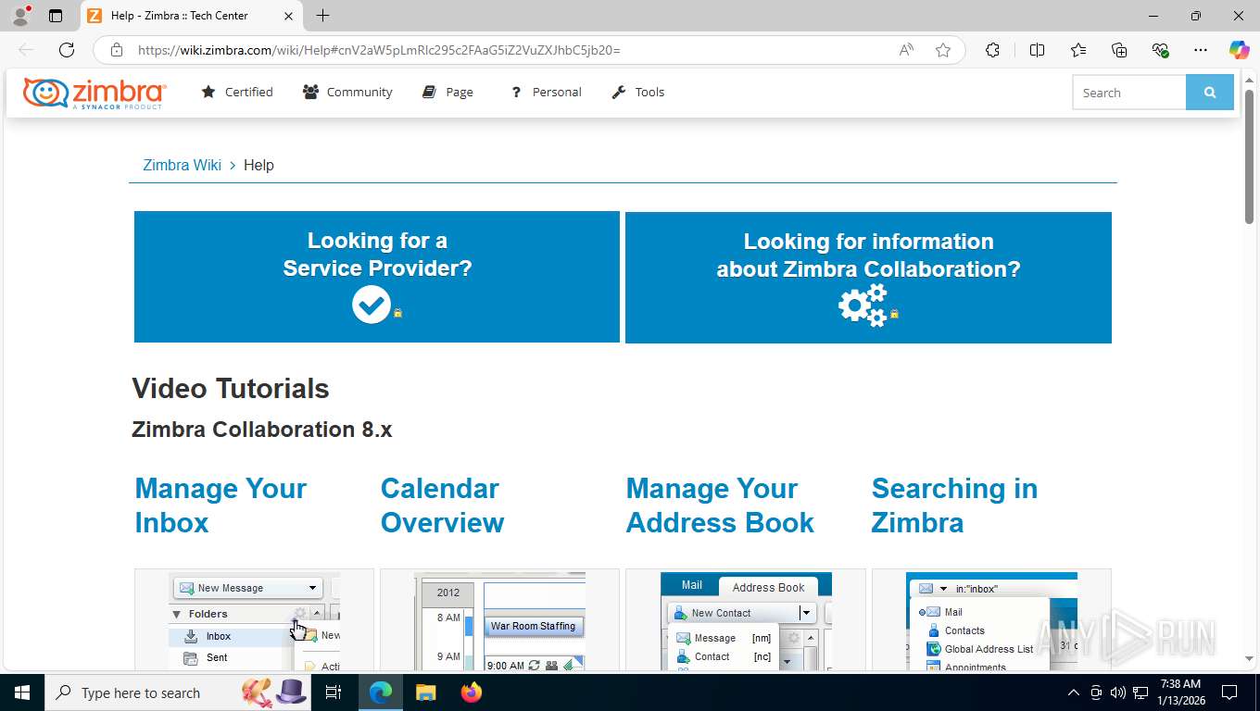Viewport: 1260px width, 711px height.
Task: Launch Firefox from the taskbar
Action: coord(472,692)
